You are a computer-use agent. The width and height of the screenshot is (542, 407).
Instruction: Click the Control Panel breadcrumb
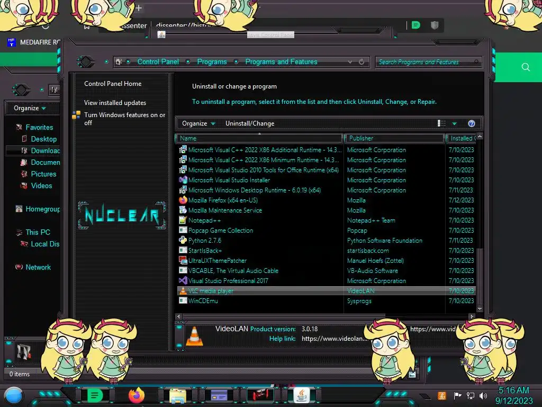tap(158, 61)
